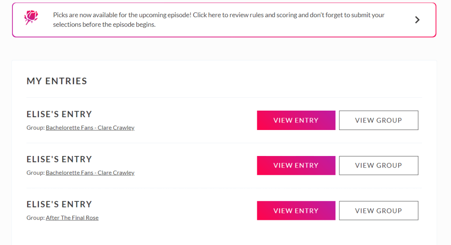The image size is (451, 245).
Task: Click the MY ENTRIES heading
Action: (x=57, y=81)
